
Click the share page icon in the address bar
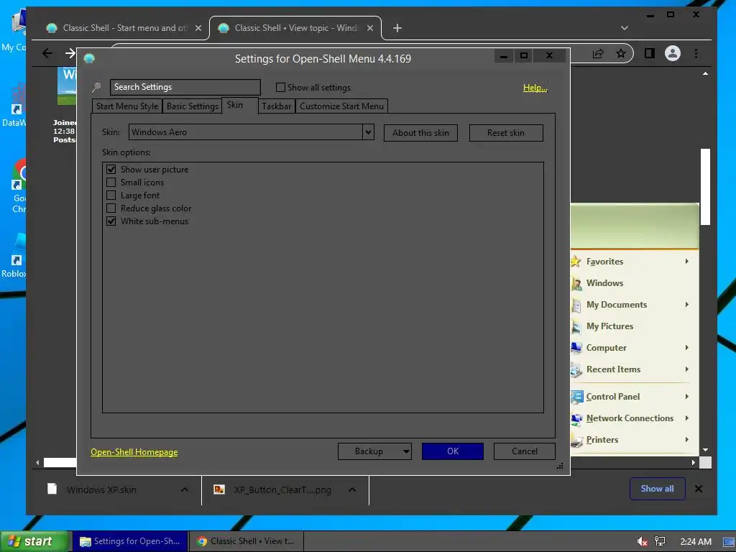point(598,53)
